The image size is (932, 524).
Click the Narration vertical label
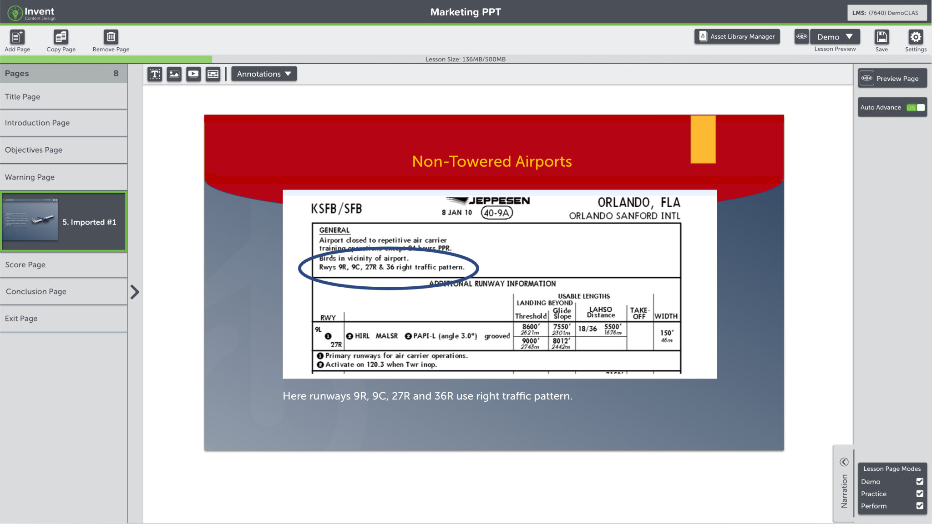(x=844, y=491)
